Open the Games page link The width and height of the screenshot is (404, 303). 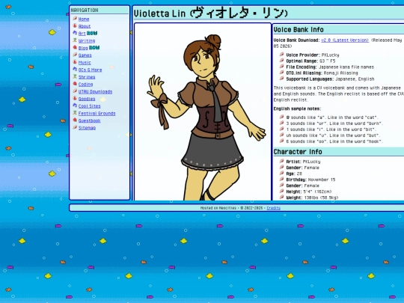pos(85,55)
